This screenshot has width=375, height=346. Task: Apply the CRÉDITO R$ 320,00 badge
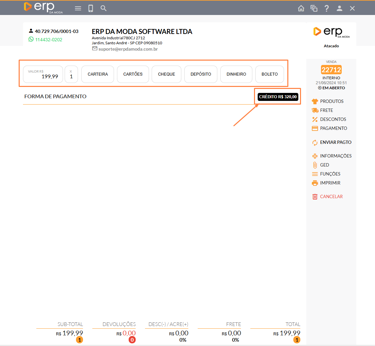tap(278, 97)
